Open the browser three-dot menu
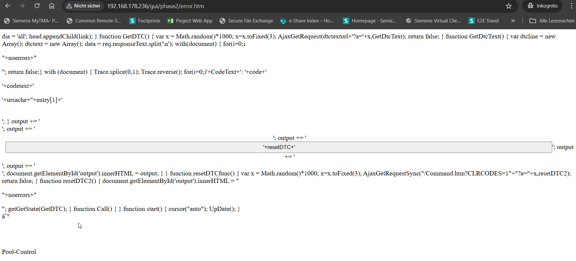 point(571,6)
